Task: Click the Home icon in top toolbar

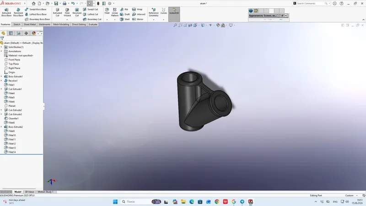Action: pyautogui.click(x=33, y=3)
